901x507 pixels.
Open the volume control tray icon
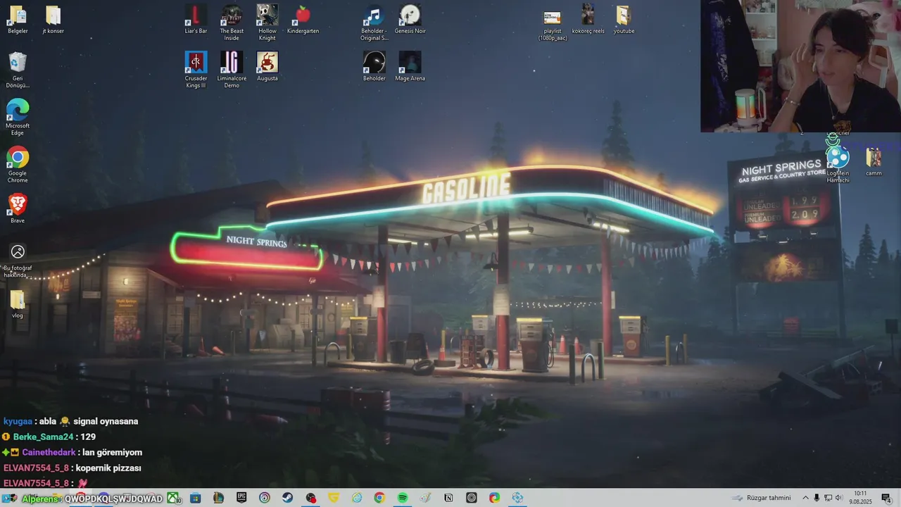pyautogui.click(x=839, y=498)
